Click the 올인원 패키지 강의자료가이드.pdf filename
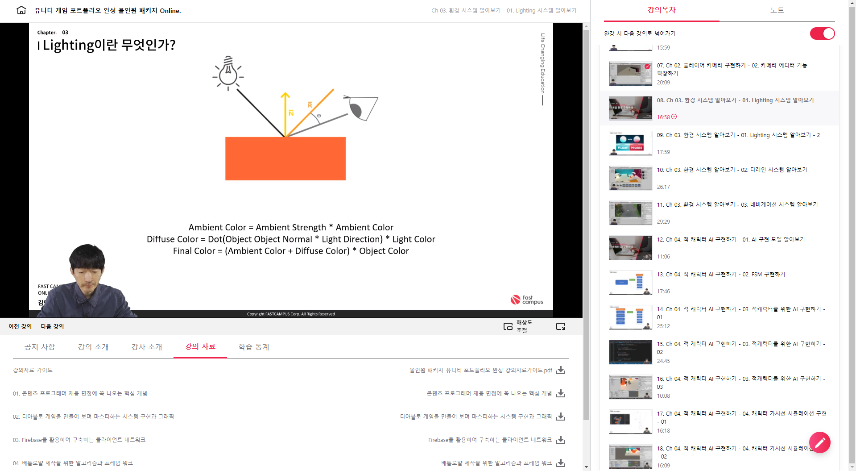The height and width of the screenshot is (471, 856). 481,370
